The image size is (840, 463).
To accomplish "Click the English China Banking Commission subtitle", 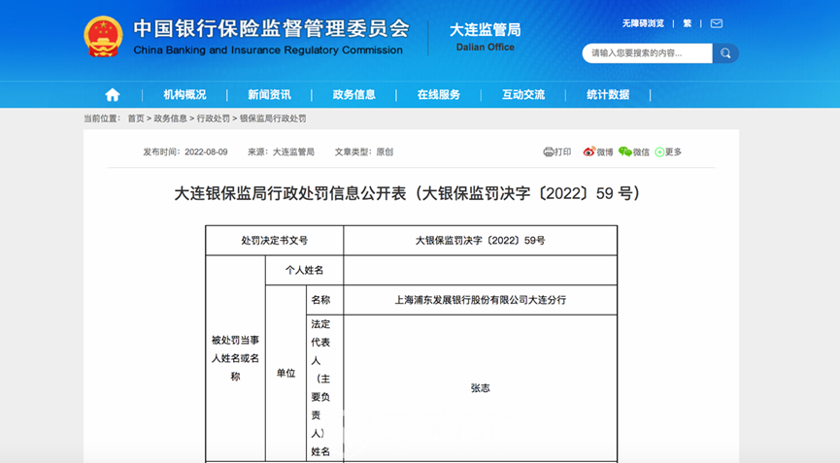I will 268,50.
